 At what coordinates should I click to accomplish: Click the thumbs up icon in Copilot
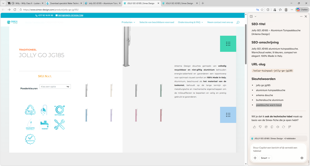pyautogui.click(x=254, y=127)
